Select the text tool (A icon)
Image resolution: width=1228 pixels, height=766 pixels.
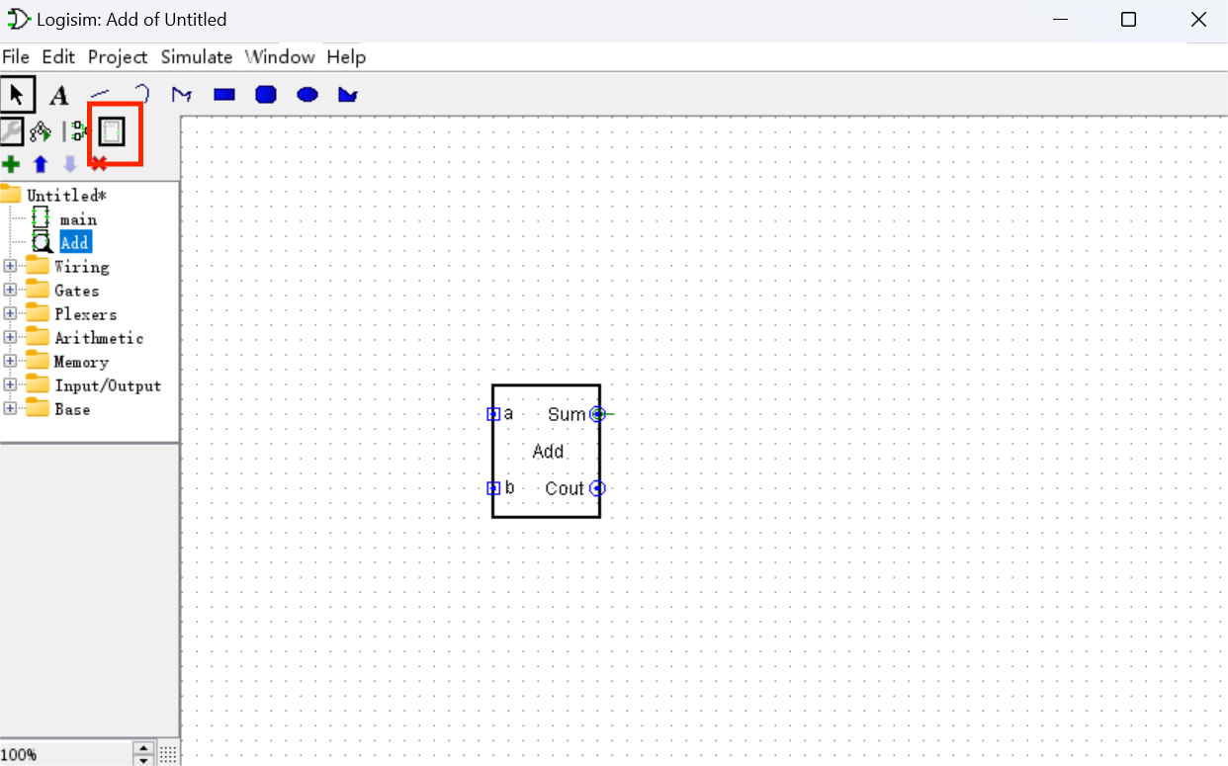[x=59, y=95]
